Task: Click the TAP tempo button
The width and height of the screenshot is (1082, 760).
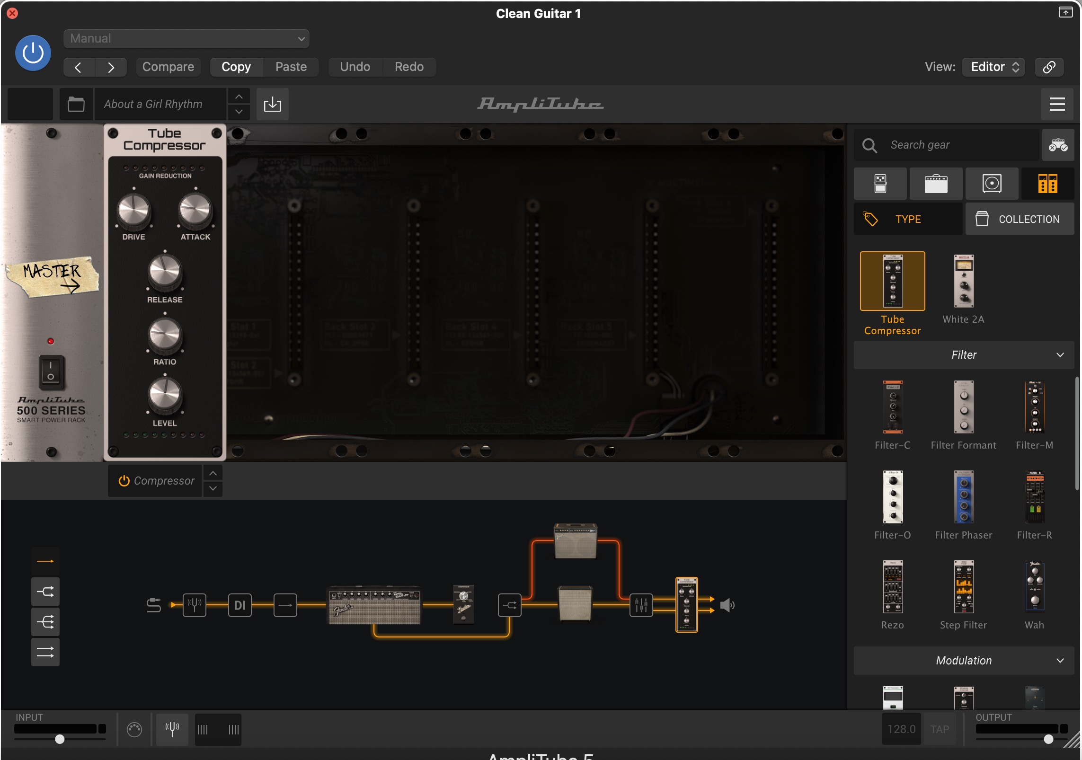Action: (x=940, y=729)
